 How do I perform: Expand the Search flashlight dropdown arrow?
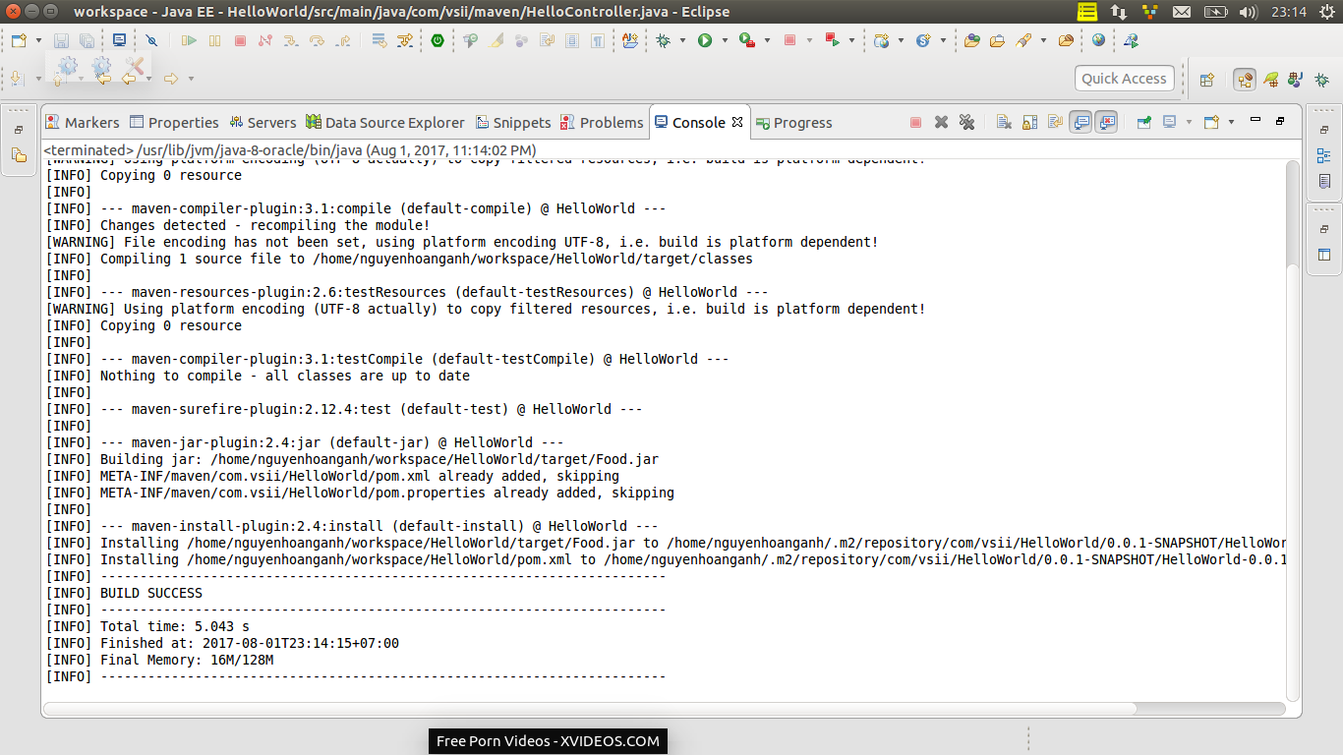(1042, 40)
